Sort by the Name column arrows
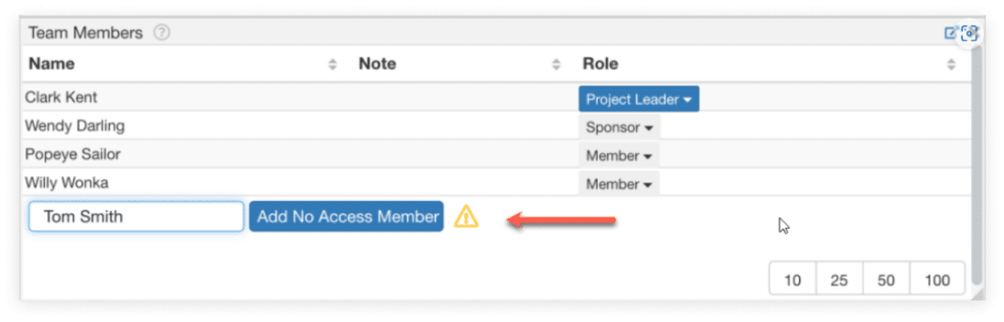 [332, 64]
